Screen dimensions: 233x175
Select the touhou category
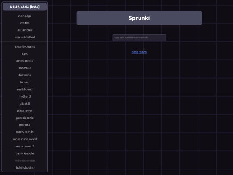(25, 82)
